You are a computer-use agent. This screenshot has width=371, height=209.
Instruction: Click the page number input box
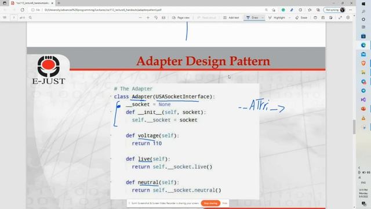(14, 17)
